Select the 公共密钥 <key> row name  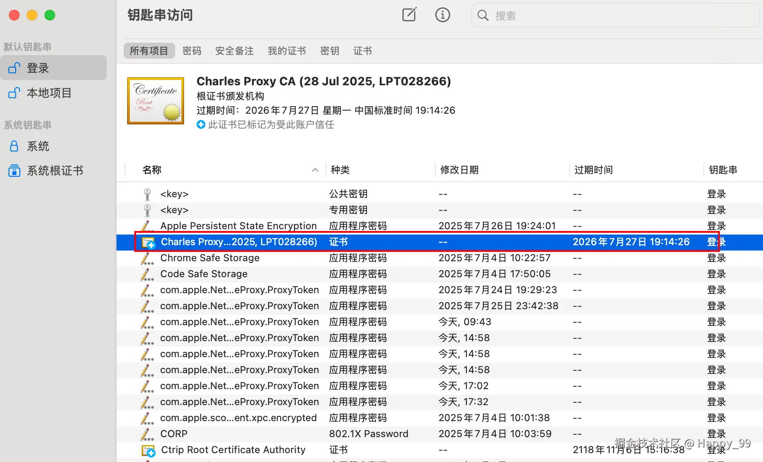[x=174, y=194]
